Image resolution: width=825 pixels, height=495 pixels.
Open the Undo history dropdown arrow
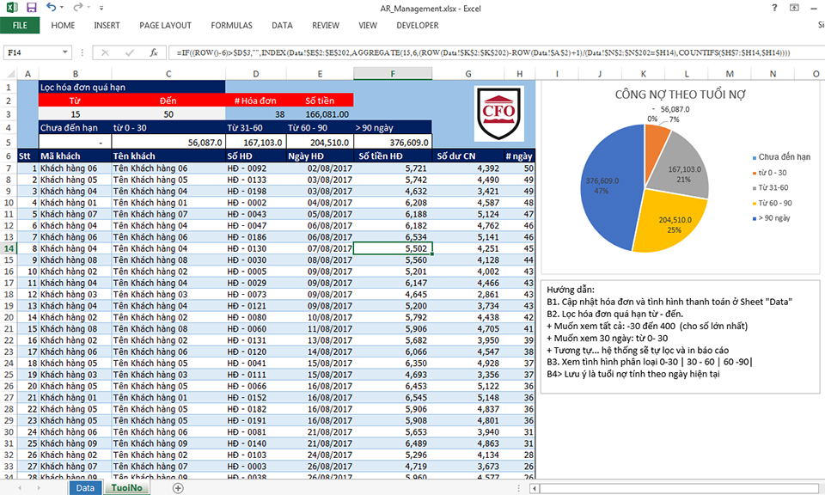click(x=63, y=8)
